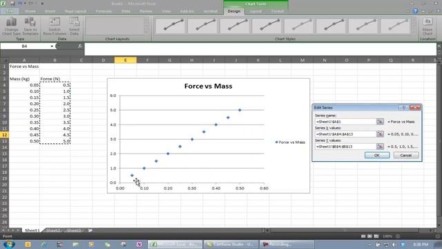Select cell A1 Force vs Mass

tap(24, 66)
